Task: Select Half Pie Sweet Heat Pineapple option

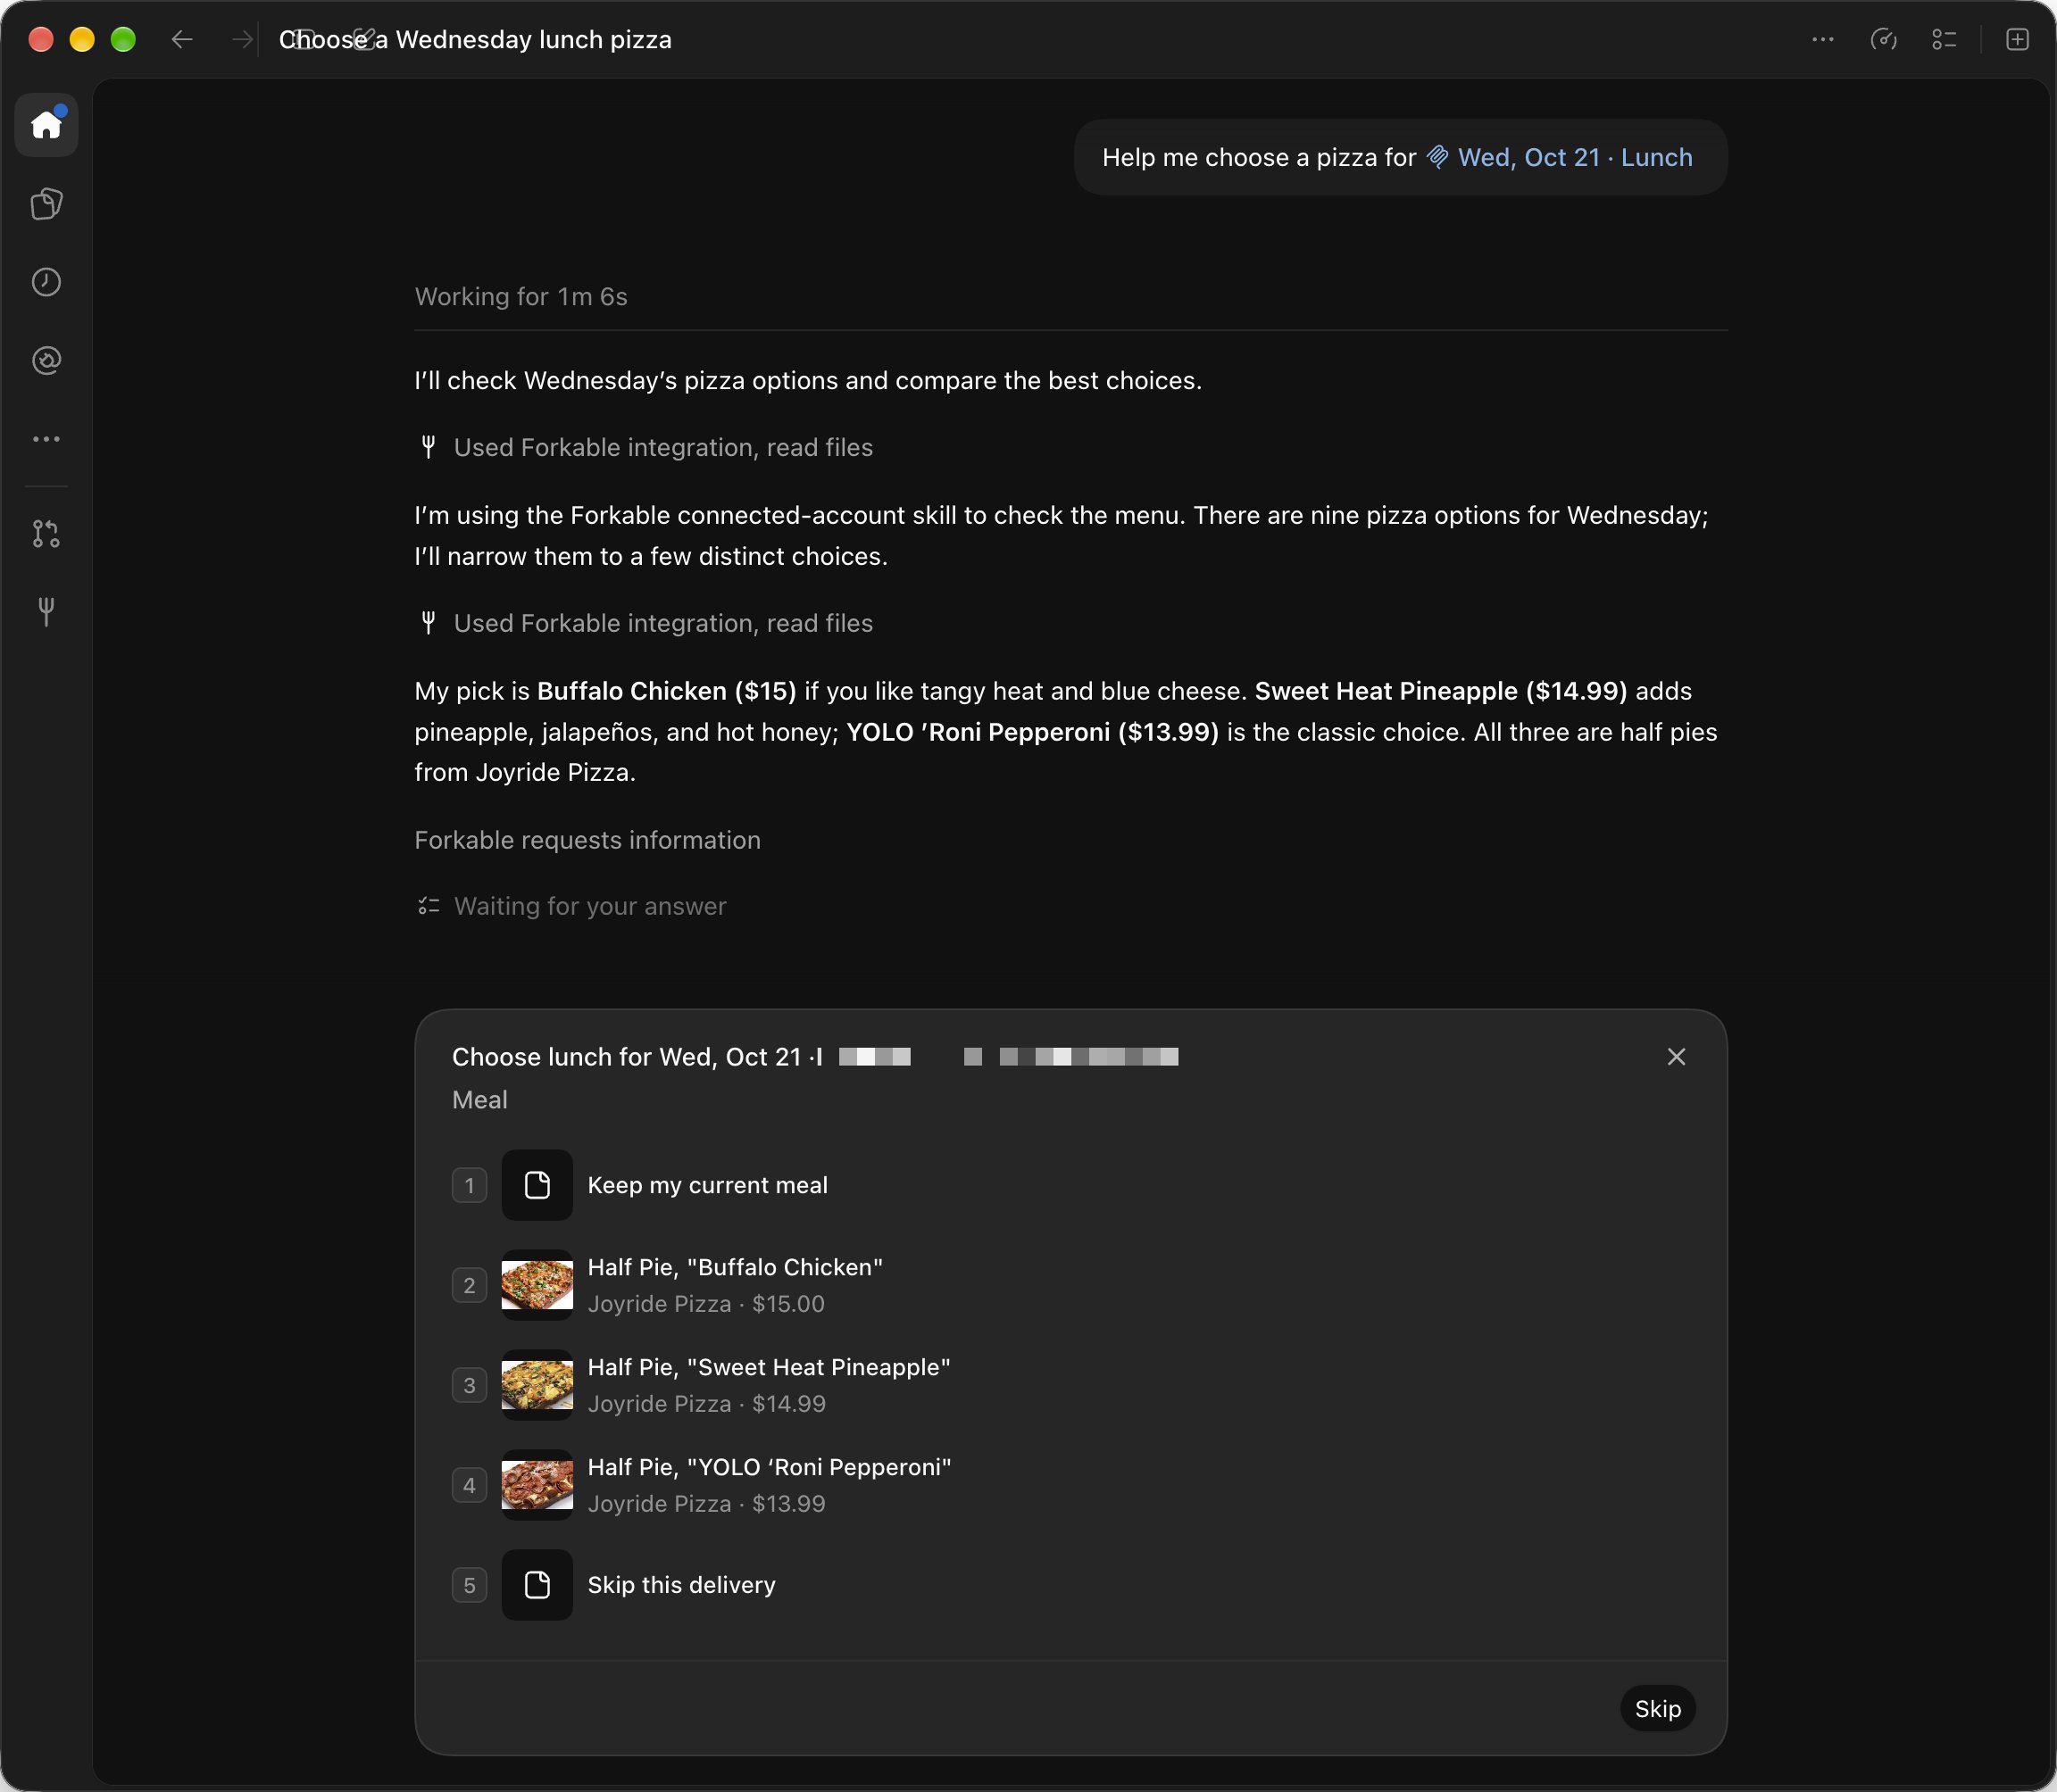Action: (x=1070, y=1385)
